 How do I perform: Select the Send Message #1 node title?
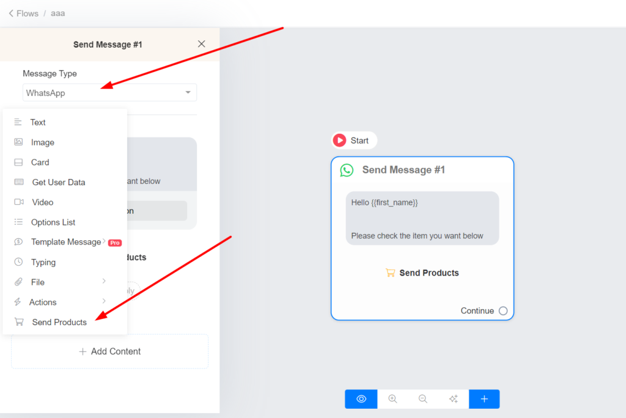[x=403, y=170]
